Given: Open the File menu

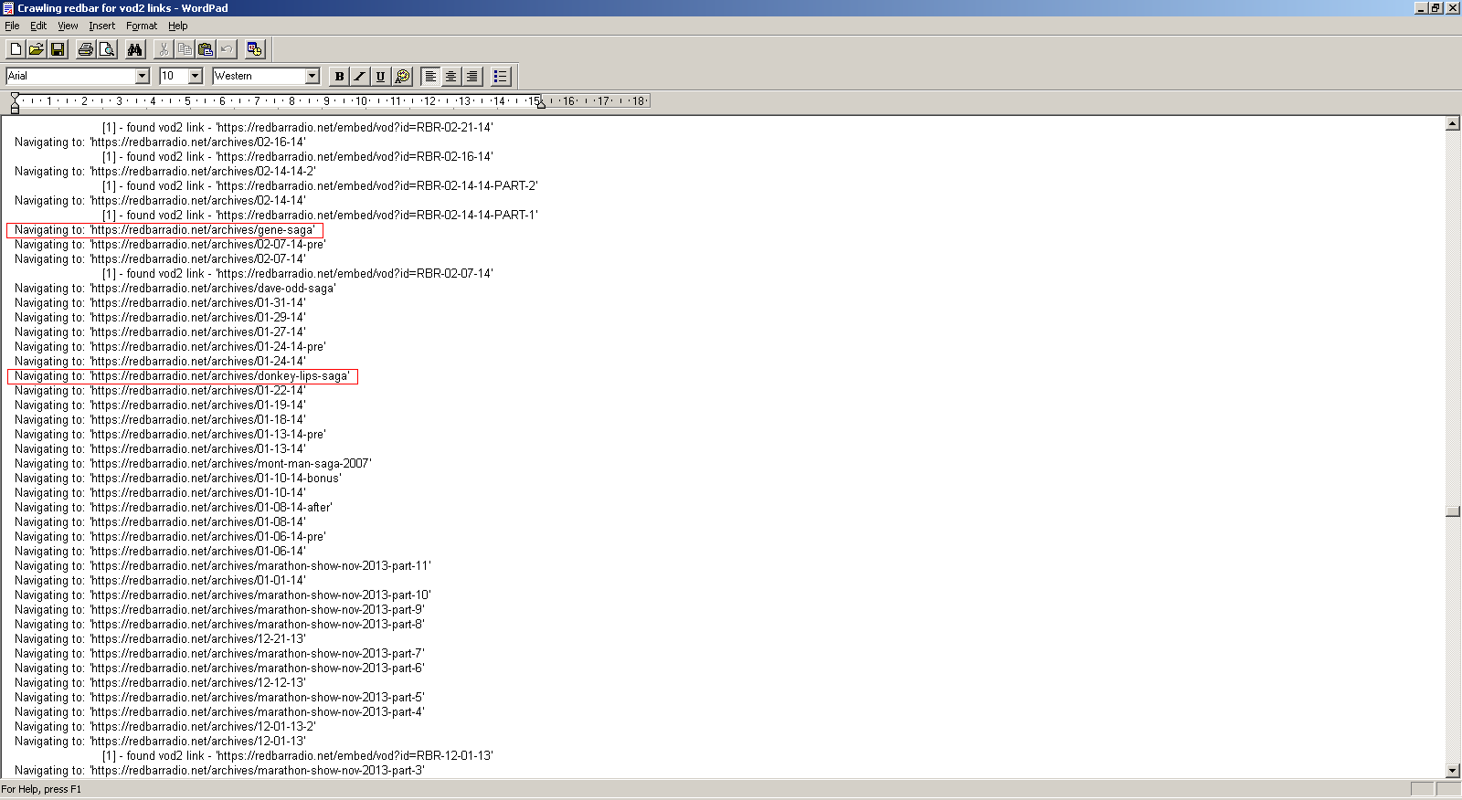Looking at the screenshot, I should (x=12, y=26).
